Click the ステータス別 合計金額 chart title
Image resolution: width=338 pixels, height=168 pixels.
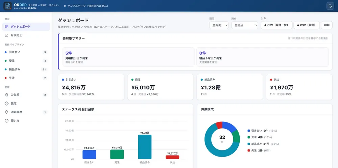pos(78,109)
